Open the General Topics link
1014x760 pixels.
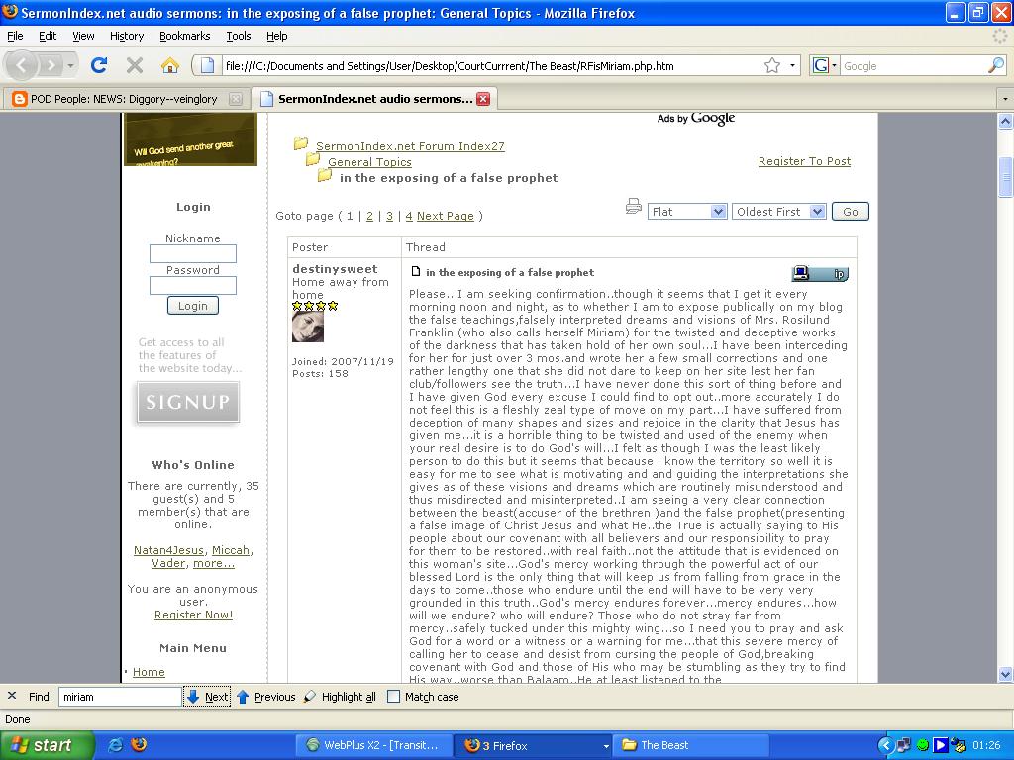coord(369,162)
